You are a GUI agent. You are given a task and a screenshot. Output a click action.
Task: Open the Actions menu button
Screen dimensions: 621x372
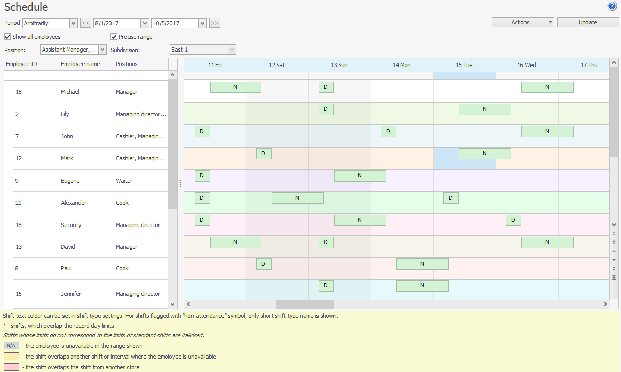tap(523, 22)
